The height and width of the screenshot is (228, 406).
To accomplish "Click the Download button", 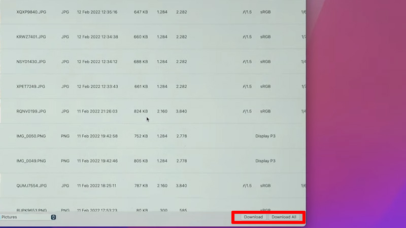I will coord(253,217).
